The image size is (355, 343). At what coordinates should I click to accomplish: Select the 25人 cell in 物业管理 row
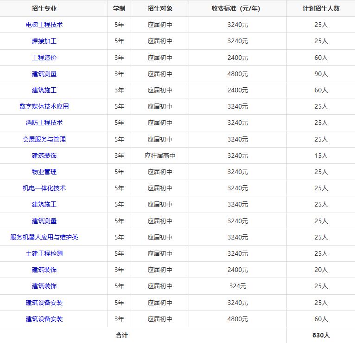[321, 172]
